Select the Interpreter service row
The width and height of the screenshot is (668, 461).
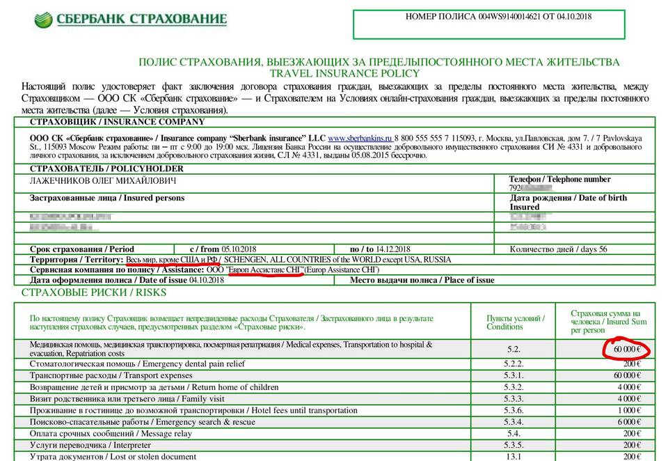90,445
